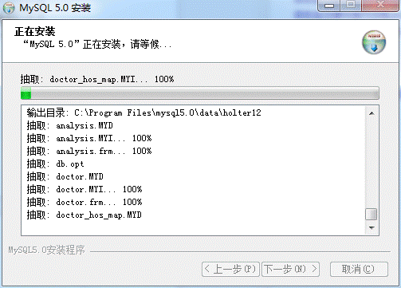
Task: Cancel installation with 取消(C) button
Action: [359, 269]
